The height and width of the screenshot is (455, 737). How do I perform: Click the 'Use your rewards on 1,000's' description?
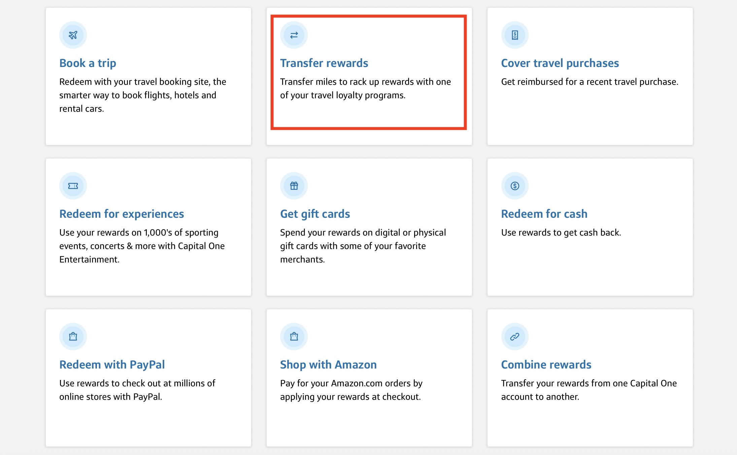pyautogui.click(x=142, y=246)
